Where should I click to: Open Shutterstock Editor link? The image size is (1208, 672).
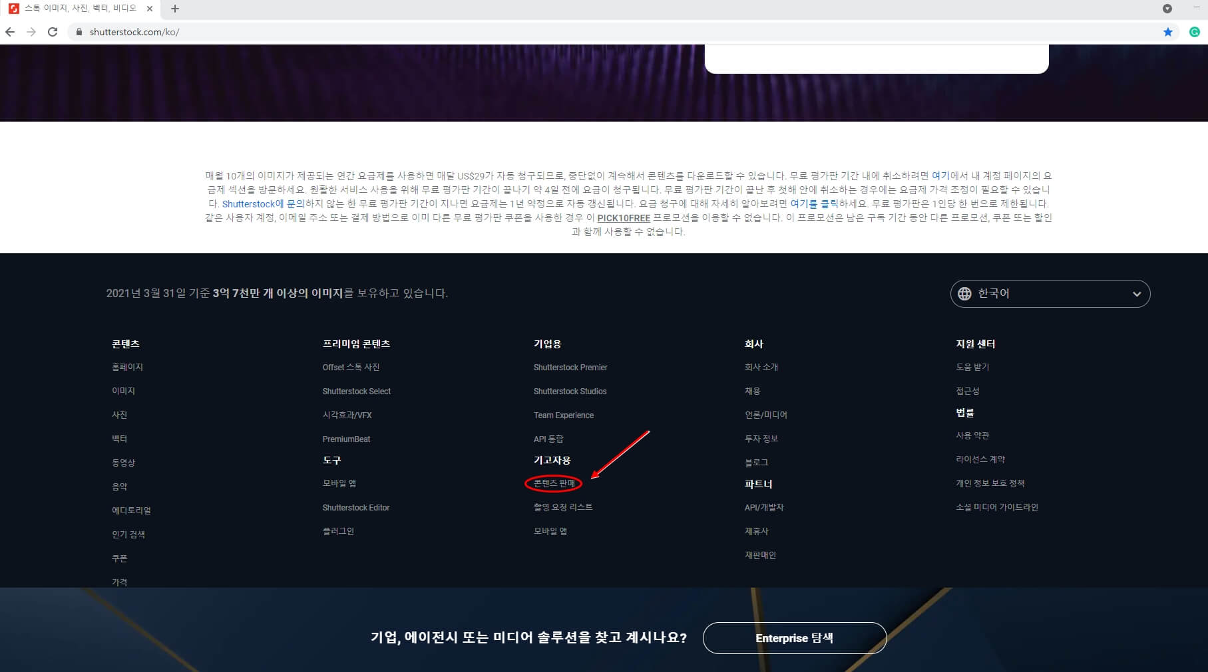(x=356, y=508)
